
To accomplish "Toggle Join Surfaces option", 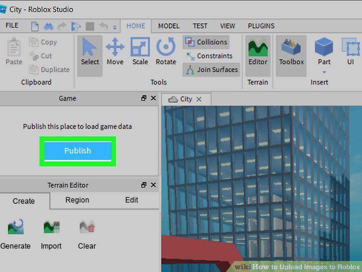I will [x=211, y=70].
